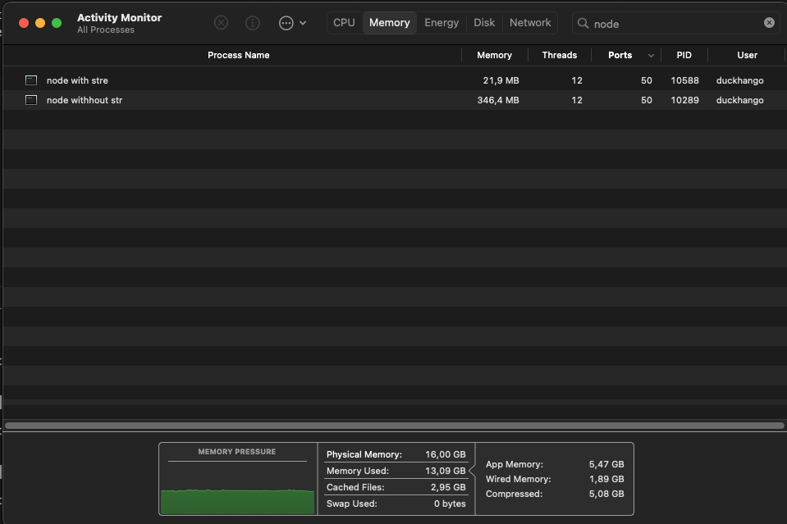Click the magnifying glass search icon
This screenshot has height=524, width=787.
click(x=583, y=24)
